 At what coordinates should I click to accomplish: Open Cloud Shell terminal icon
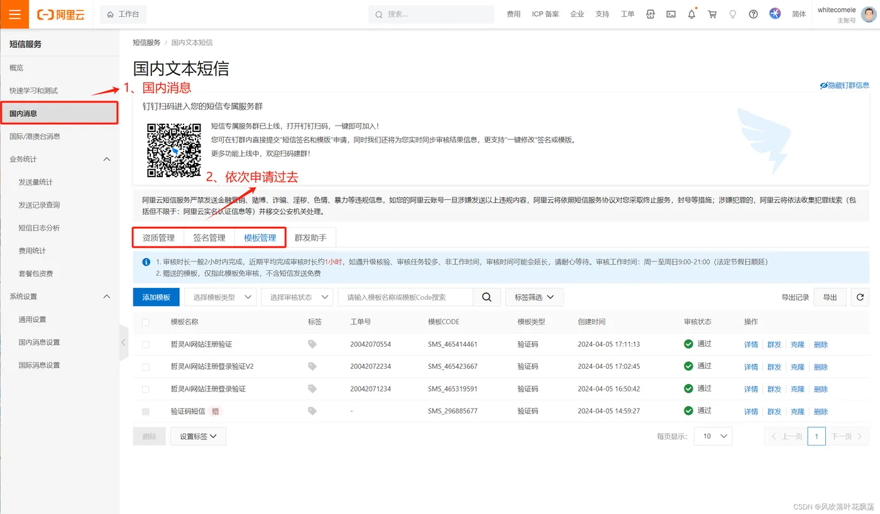pos(671,14)
